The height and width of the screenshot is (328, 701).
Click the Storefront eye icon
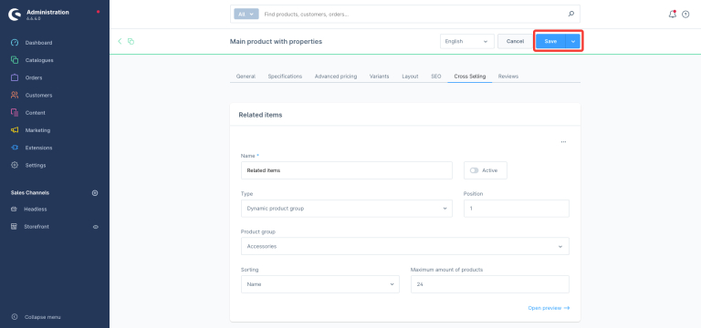[x=95, y=227]
